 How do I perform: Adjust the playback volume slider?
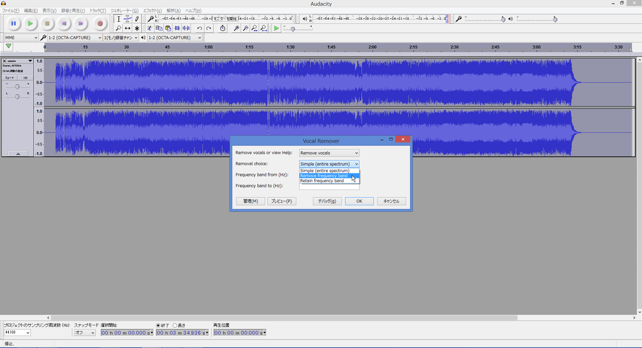coord(555,19)
